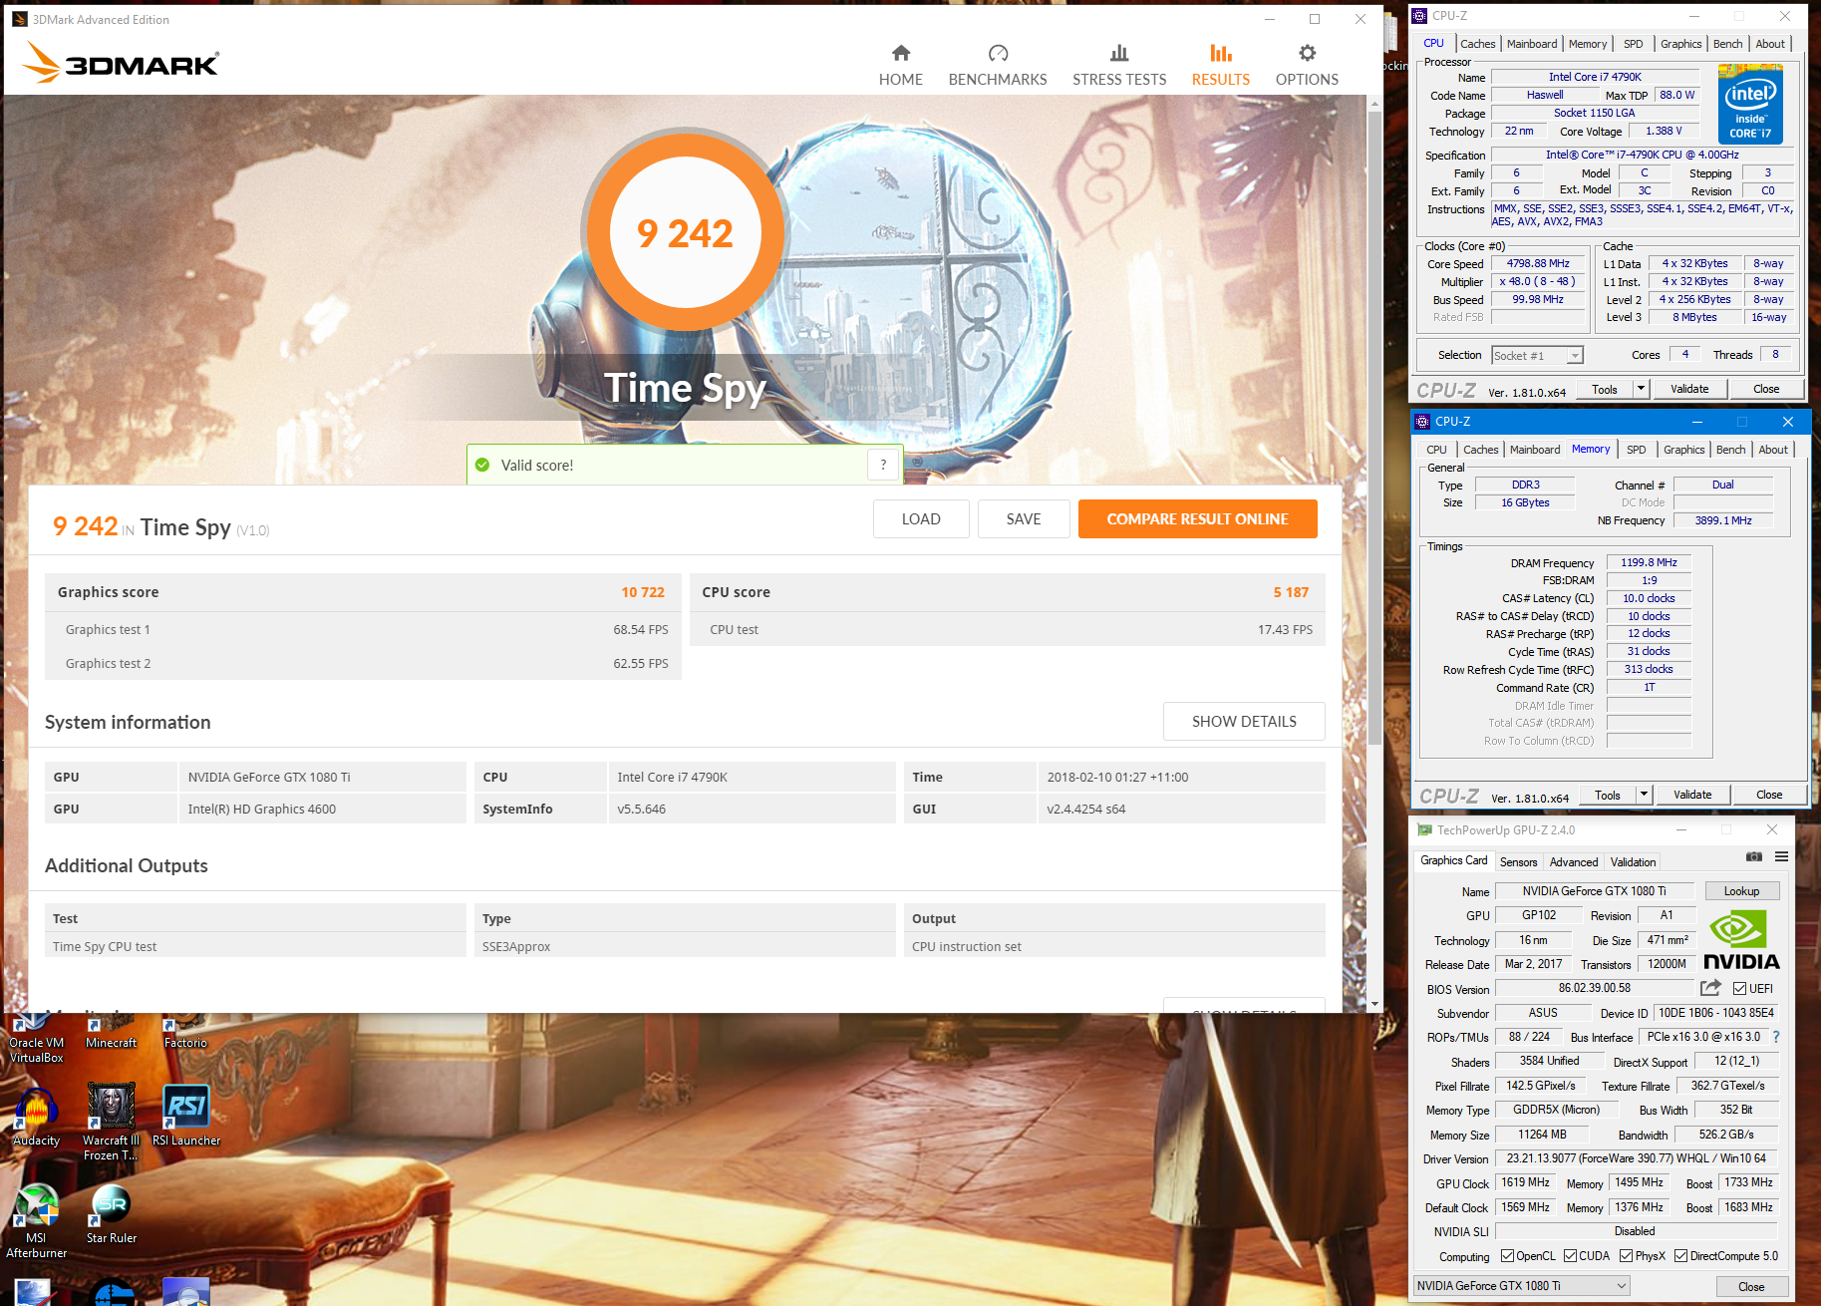
Task: Click the Lookup button in GPU-Z
Action: click(x=1741, y=891)
